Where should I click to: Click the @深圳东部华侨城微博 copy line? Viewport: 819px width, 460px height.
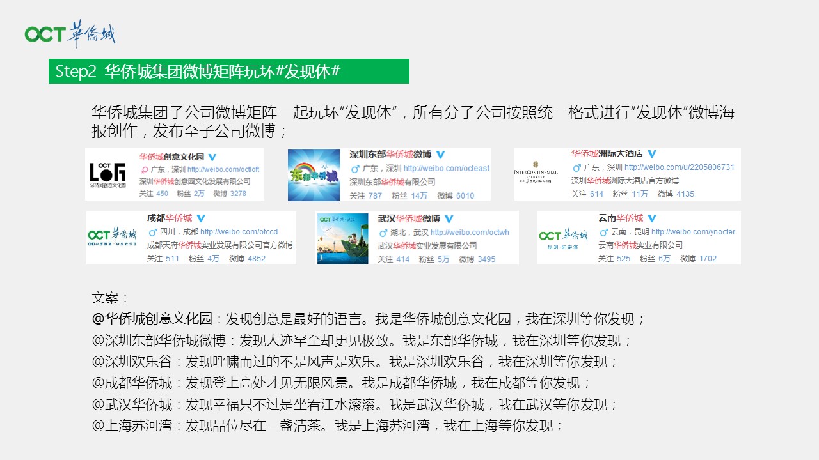click(362, 340)
